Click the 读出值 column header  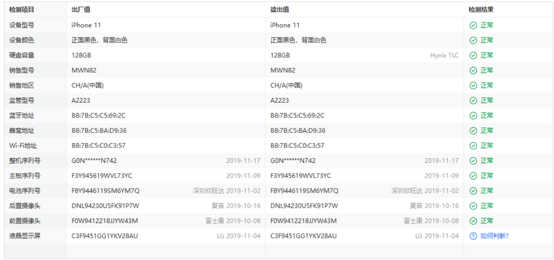[280, 10]
